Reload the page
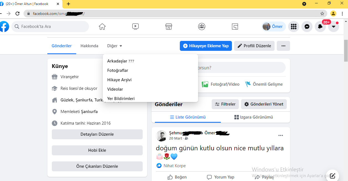 17,14
